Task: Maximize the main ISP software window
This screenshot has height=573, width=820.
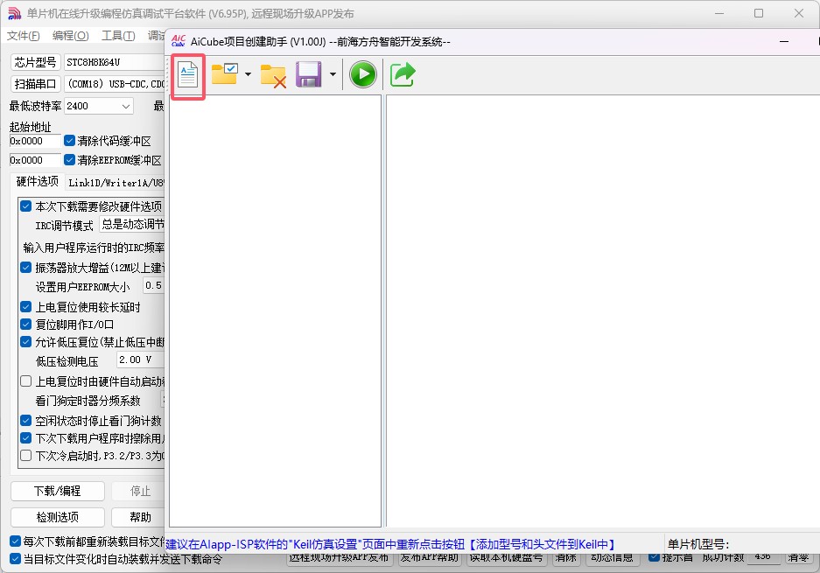Action: [759, 14]
